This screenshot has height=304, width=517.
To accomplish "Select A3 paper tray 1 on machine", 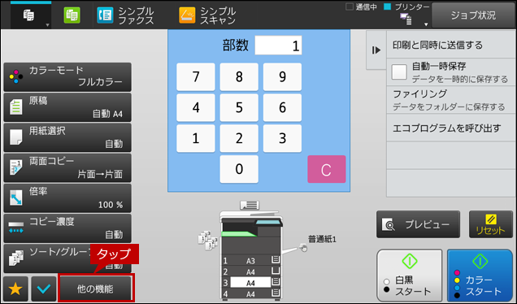I will point(250,261).
